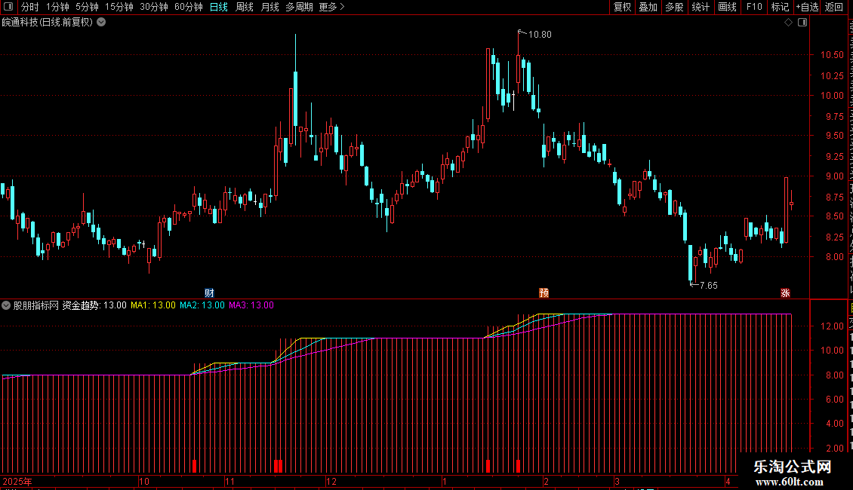The image size is (853, 490).
Task: Click the 财 financial report marker
Action: click(209, 292)
